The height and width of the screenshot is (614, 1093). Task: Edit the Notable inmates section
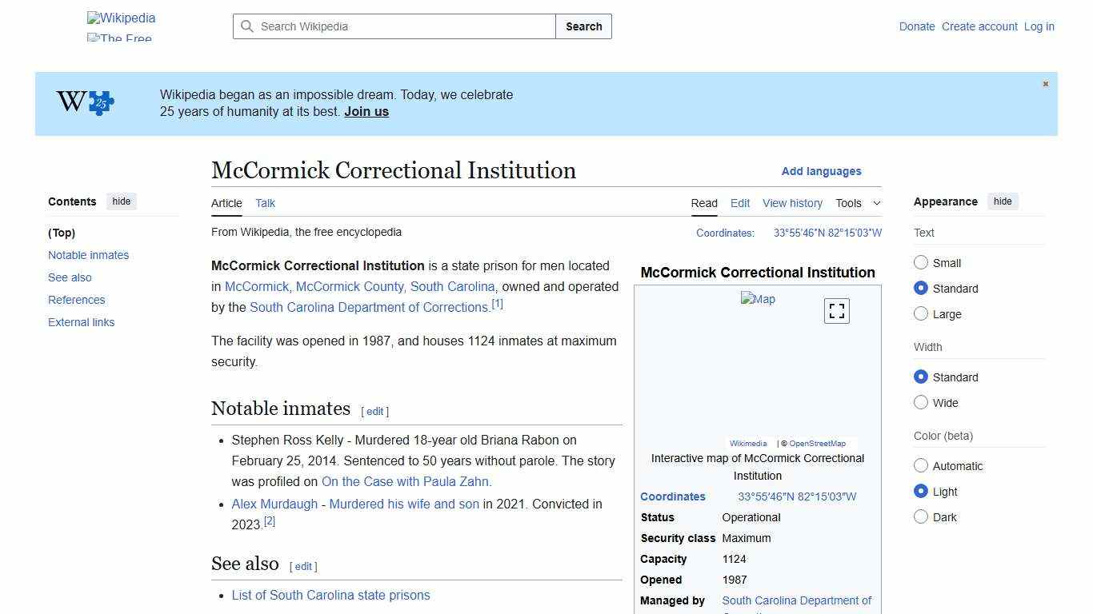[x=374, y=411]
